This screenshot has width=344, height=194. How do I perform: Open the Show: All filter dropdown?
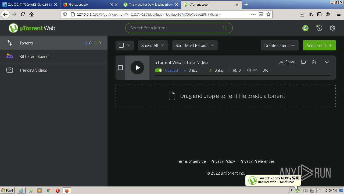(x=153, y=45)
